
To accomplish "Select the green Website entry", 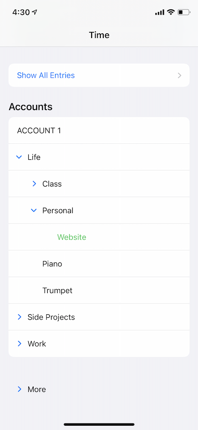I will [71, 237].
